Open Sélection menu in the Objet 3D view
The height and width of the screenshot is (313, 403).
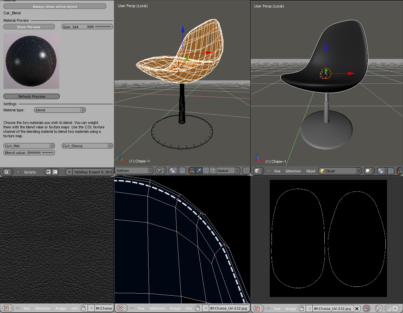point(293,171)
